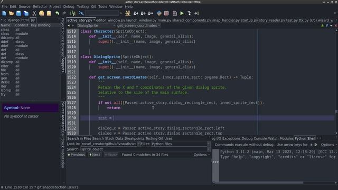Screen dimensions: 338x190
Task: Open the get_screen_coordinates method dropdown
Action: pyautogui.click(x=138, y=26)
